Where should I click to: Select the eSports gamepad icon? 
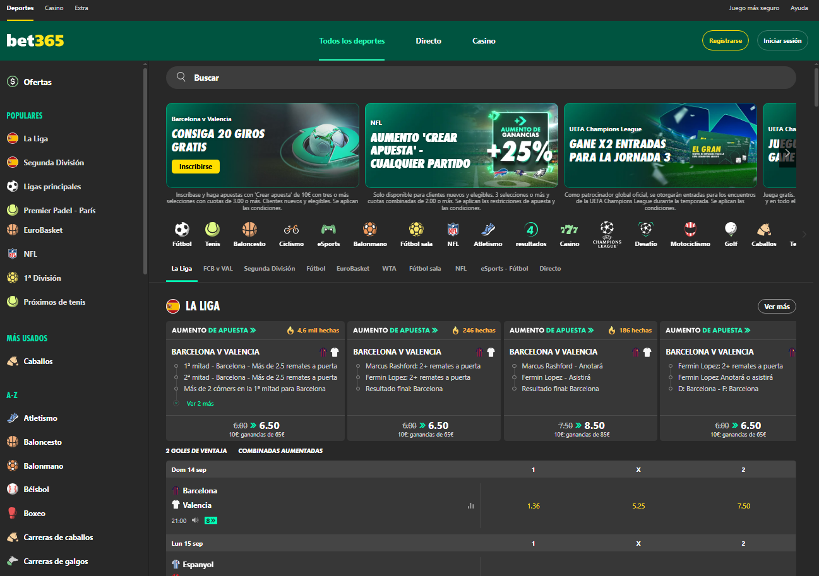pos(328,229)
